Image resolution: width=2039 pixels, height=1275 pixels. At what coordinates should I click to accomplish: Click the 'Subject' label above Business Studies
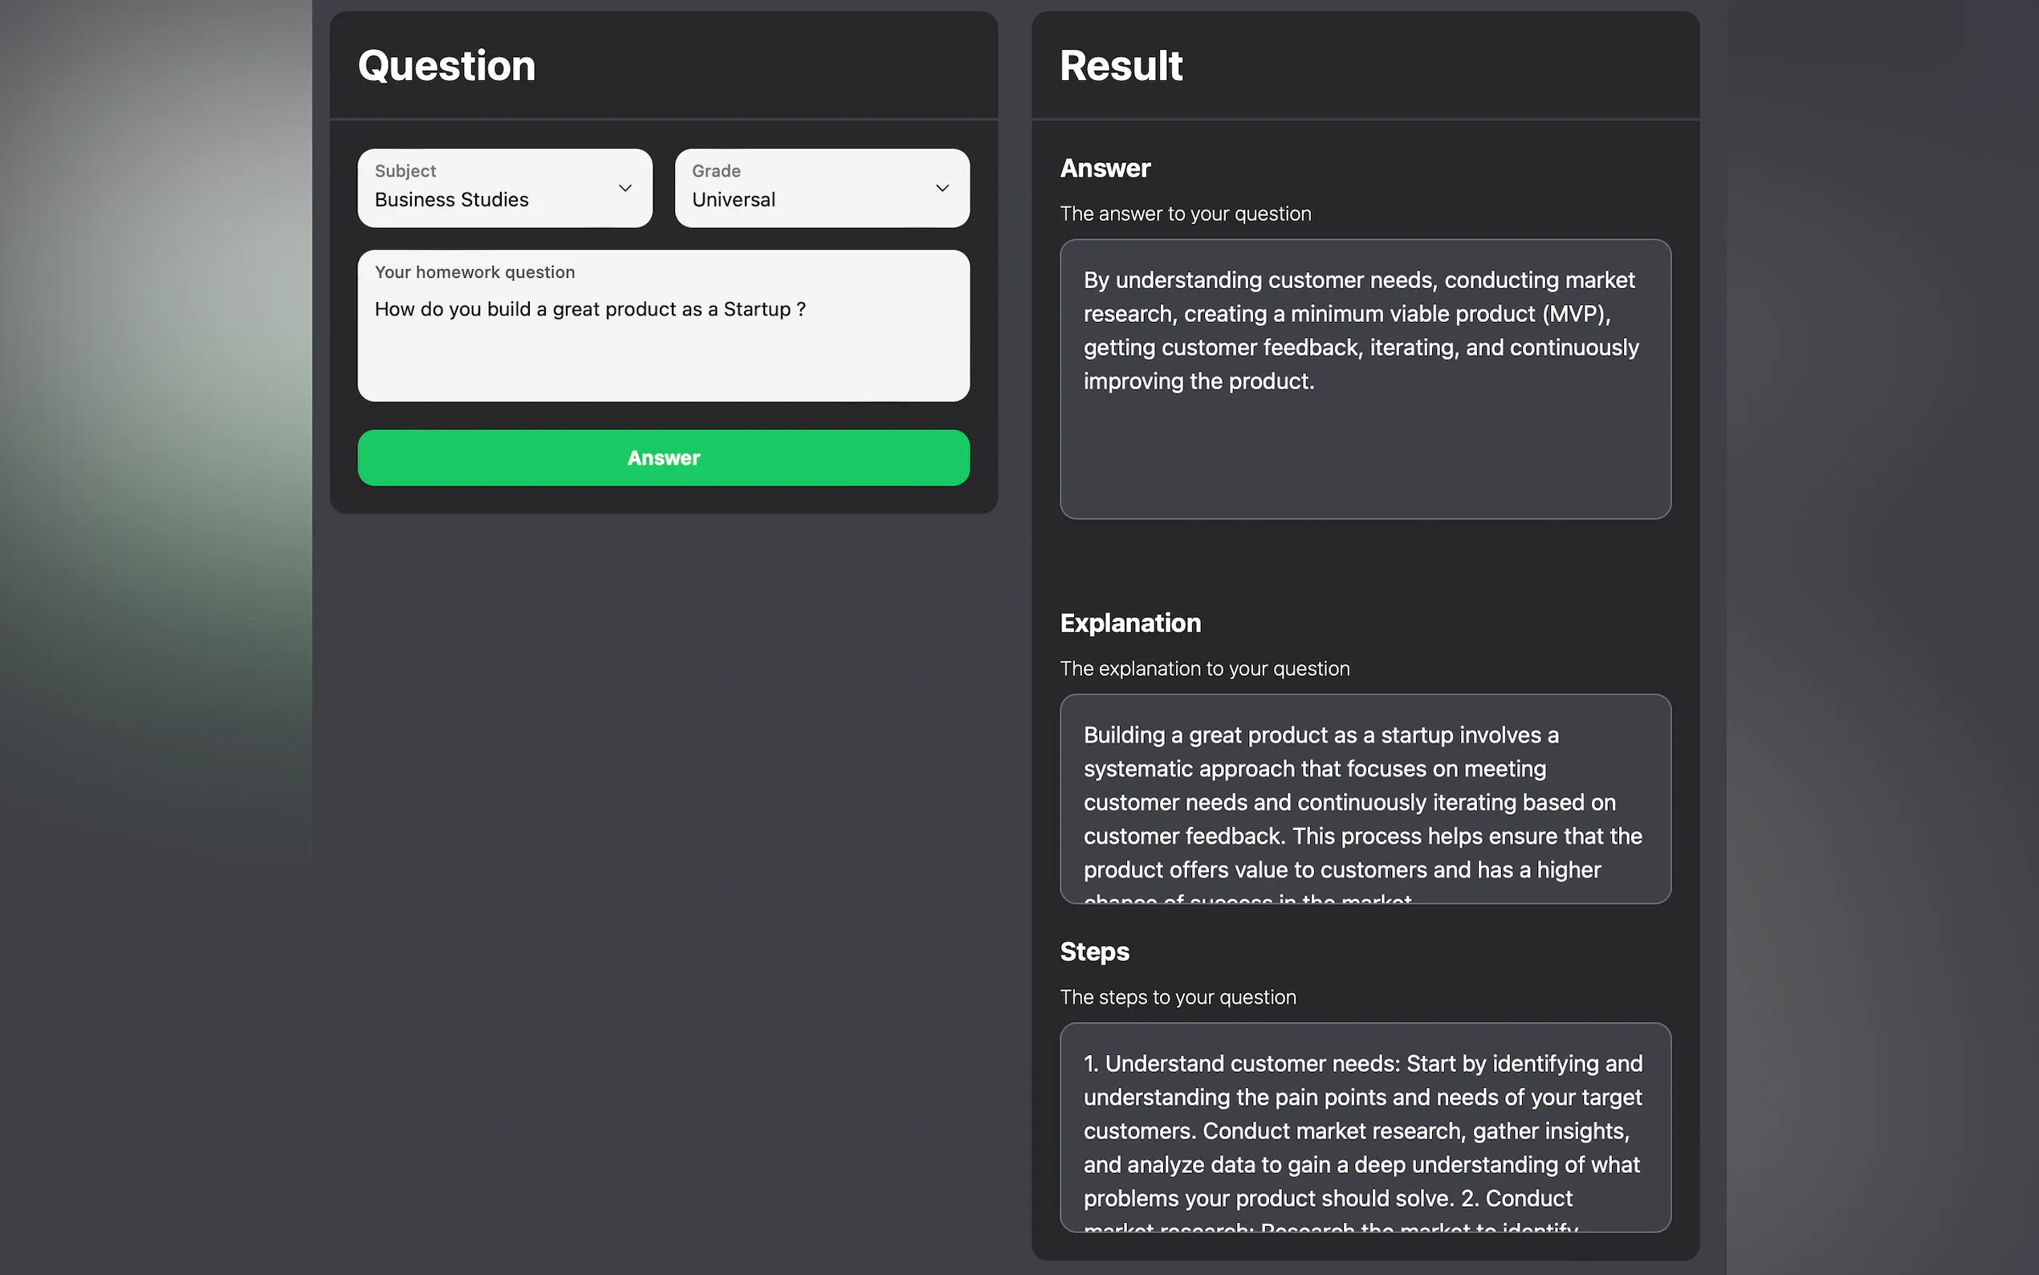click(405, 171)
